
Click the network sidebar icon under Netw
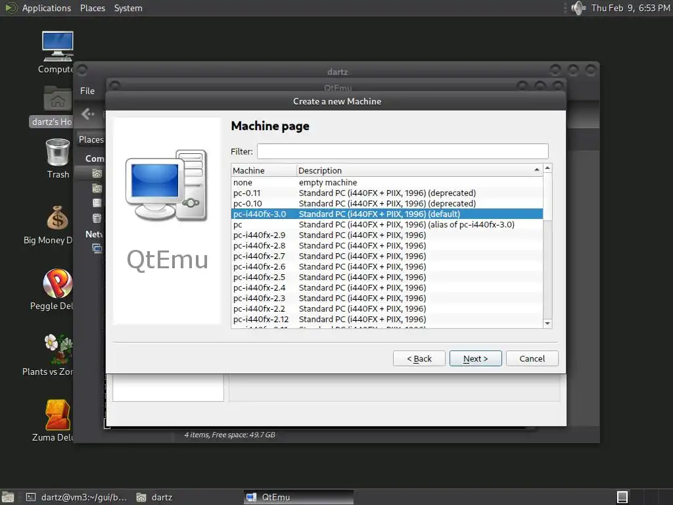point(97,248)
